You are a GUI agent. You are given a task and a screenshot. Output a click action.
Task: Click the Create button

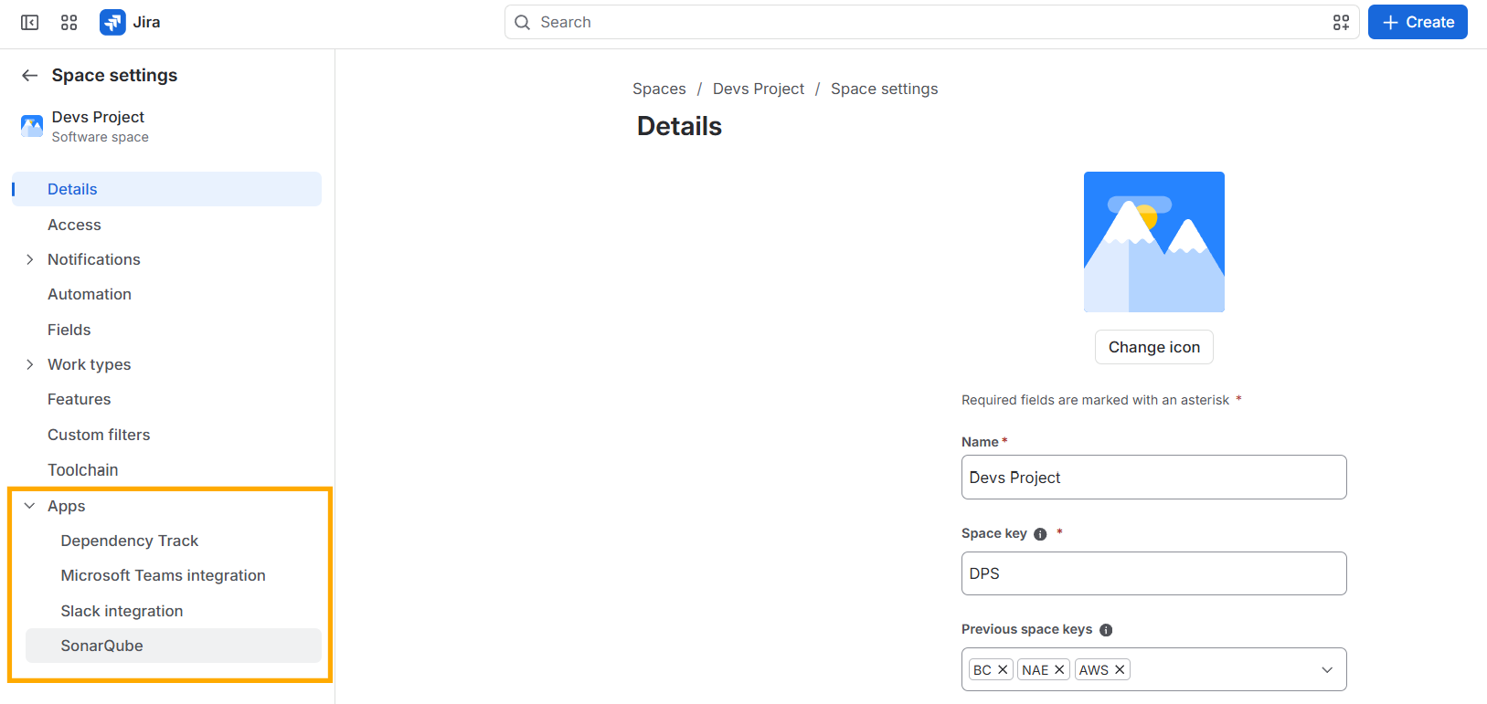point(1418,22)
